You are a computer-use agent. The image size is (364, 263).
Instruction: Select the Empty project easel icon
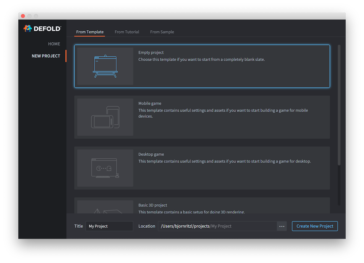pyautogui.click(x=105, y=67)
